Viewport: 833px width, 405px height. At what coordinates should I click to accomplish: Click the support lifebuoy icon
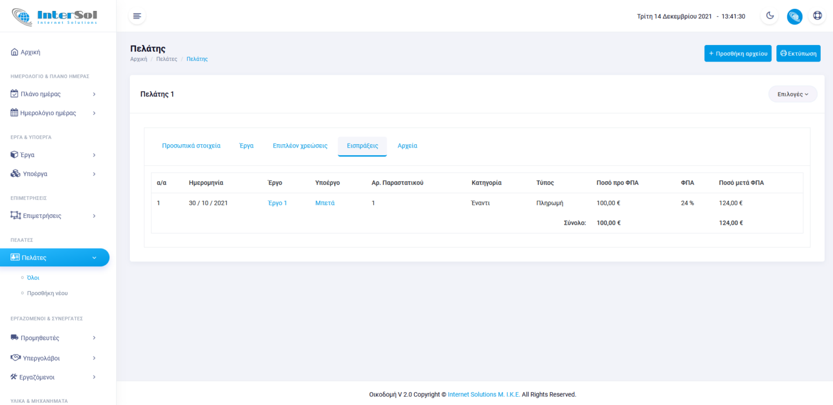point(817,16)
